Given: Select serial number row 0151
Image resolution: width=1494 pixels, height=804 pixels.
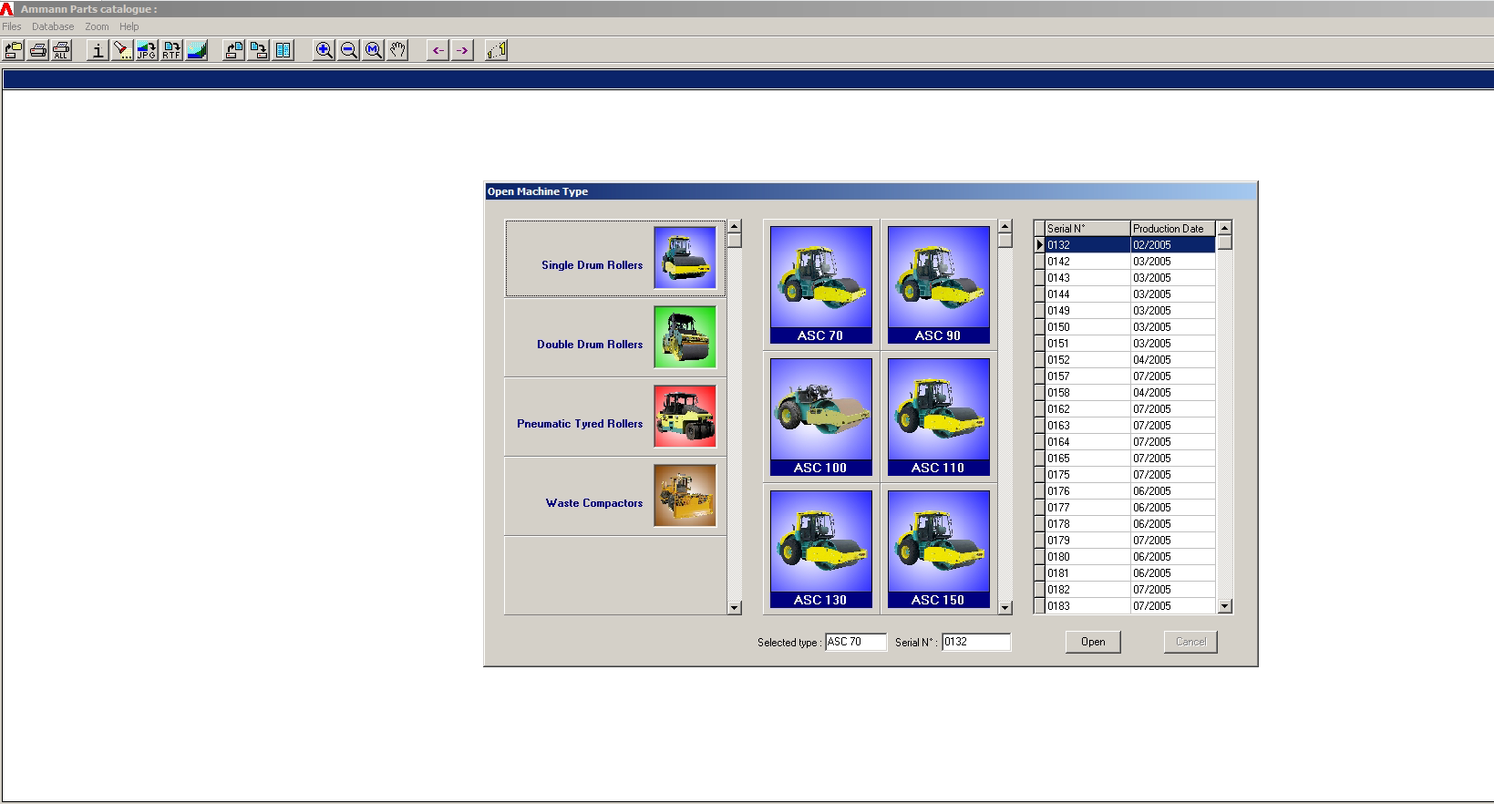Looking at the screenshot, I should [x=1130, y=344].
